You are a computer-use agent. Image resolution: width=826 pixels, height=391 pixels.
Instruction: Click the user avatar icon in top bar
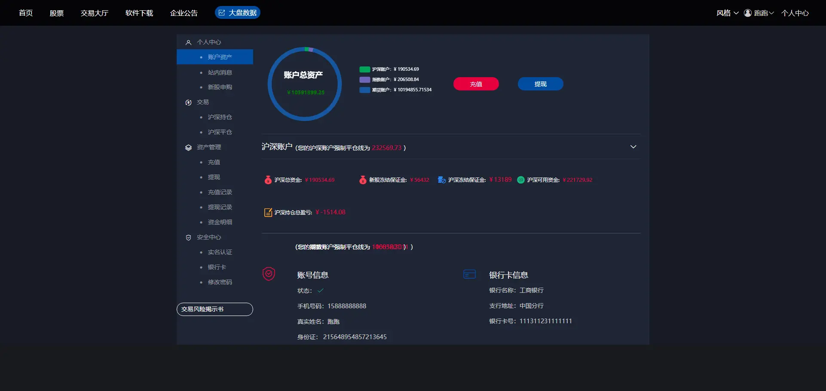(748, 13)
